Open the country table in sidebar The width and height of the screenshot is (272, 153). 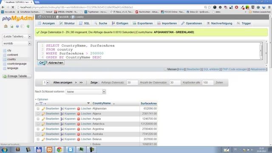click(x=11, y=59)
